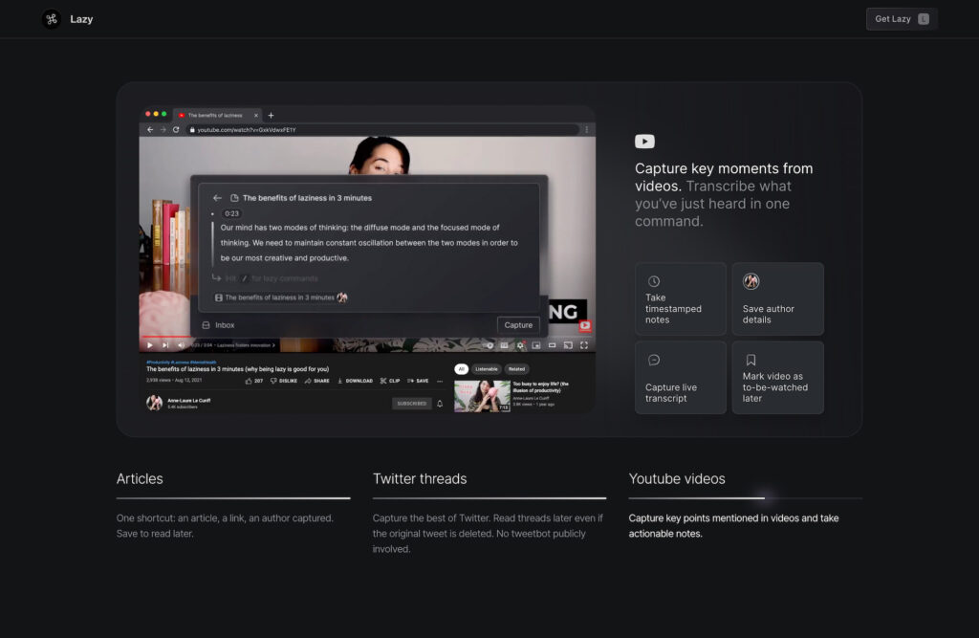Select the Listenable filter chip
Screen dimensions: 979x638
pyautogui.click(x=487, y=369)
